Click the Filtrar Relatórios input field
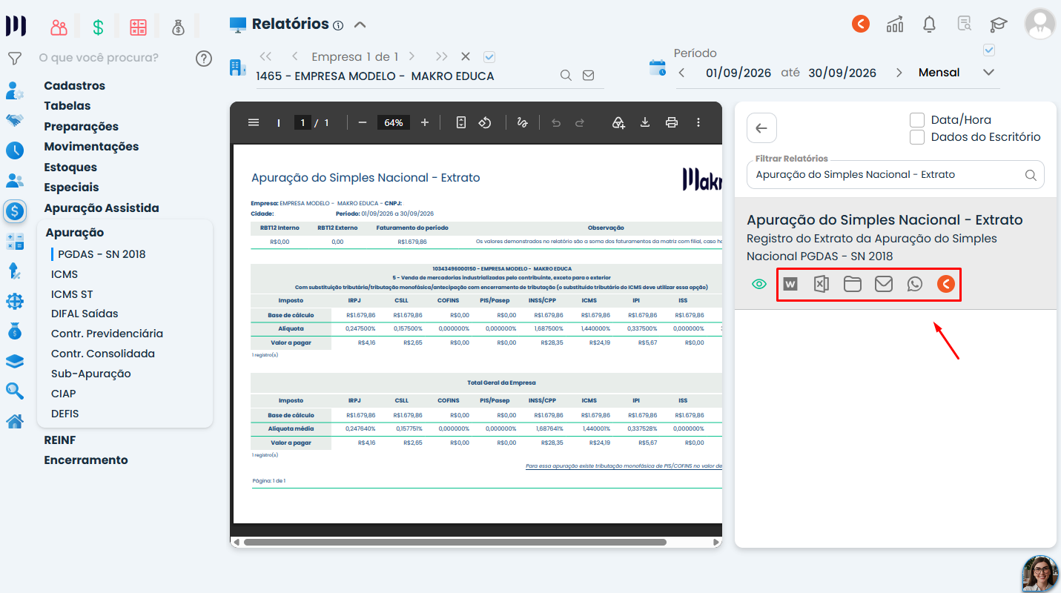 tap(895, 175)
